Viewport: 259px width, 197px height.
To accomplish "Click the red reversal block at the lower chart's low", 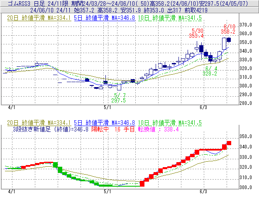I will pos(142,184).
